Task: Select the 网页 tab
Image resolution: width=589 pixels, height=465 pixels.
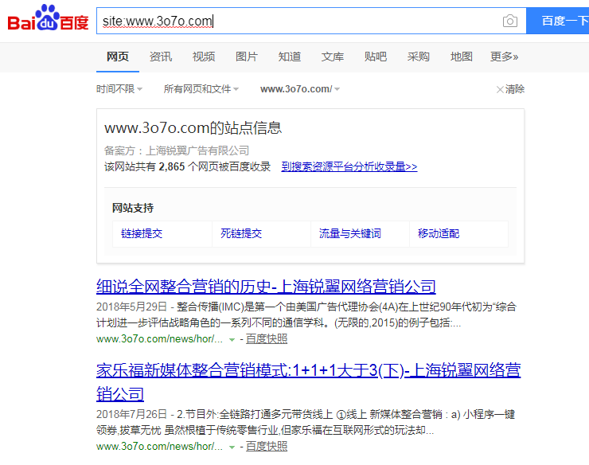Action: [118, 57]
